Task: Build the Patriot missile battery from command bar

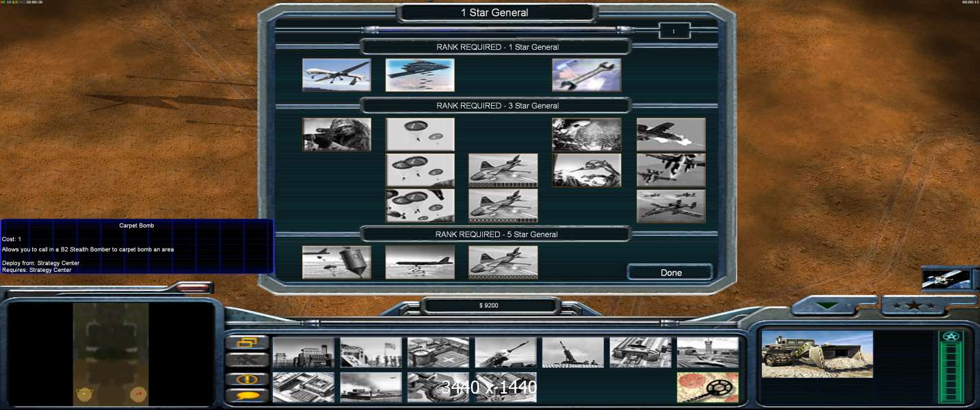Action: (505, 353)
